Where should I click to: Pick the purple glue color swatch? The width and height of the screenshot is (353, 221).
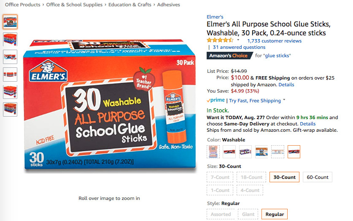pyautogui.click(x=245, y=152)
